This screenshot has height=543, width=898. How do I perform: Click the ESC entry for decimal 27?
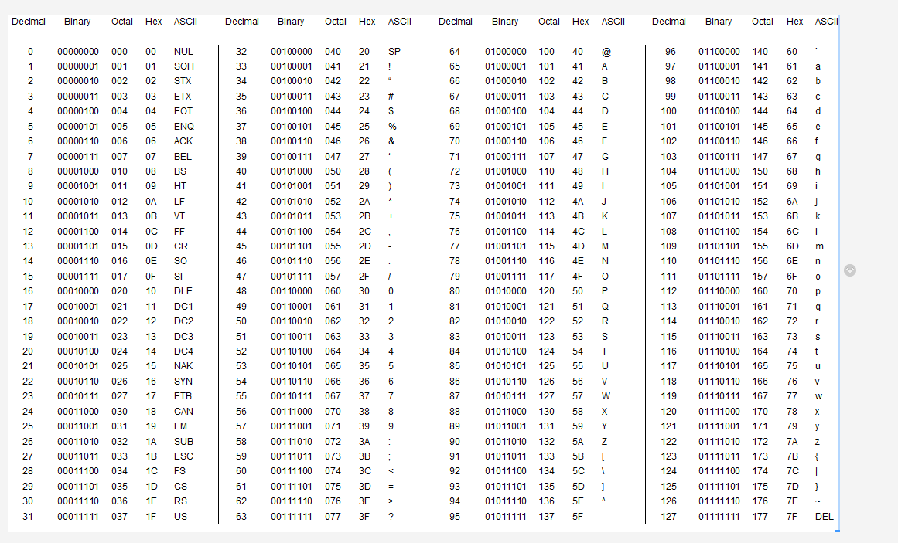(x=183, y=456)
